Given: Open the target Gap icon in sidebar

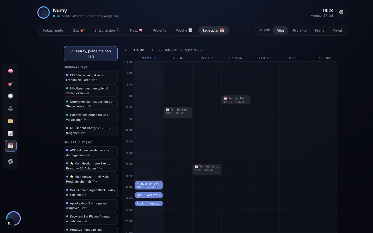Looking at the screenshot, I should [x=10, y=84].
